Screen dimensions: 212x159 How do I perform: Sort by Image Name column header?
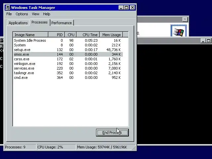click(x=30, y=35)
